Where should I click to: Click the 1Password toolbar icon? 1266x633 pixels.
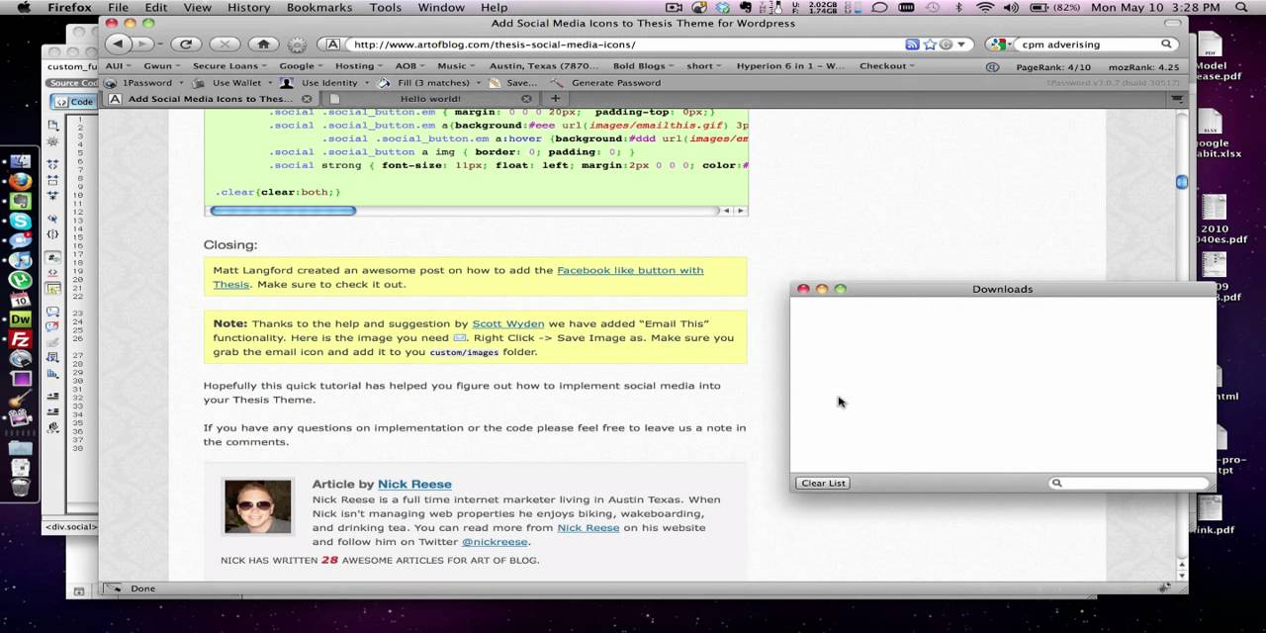click(x=111, y=83)
